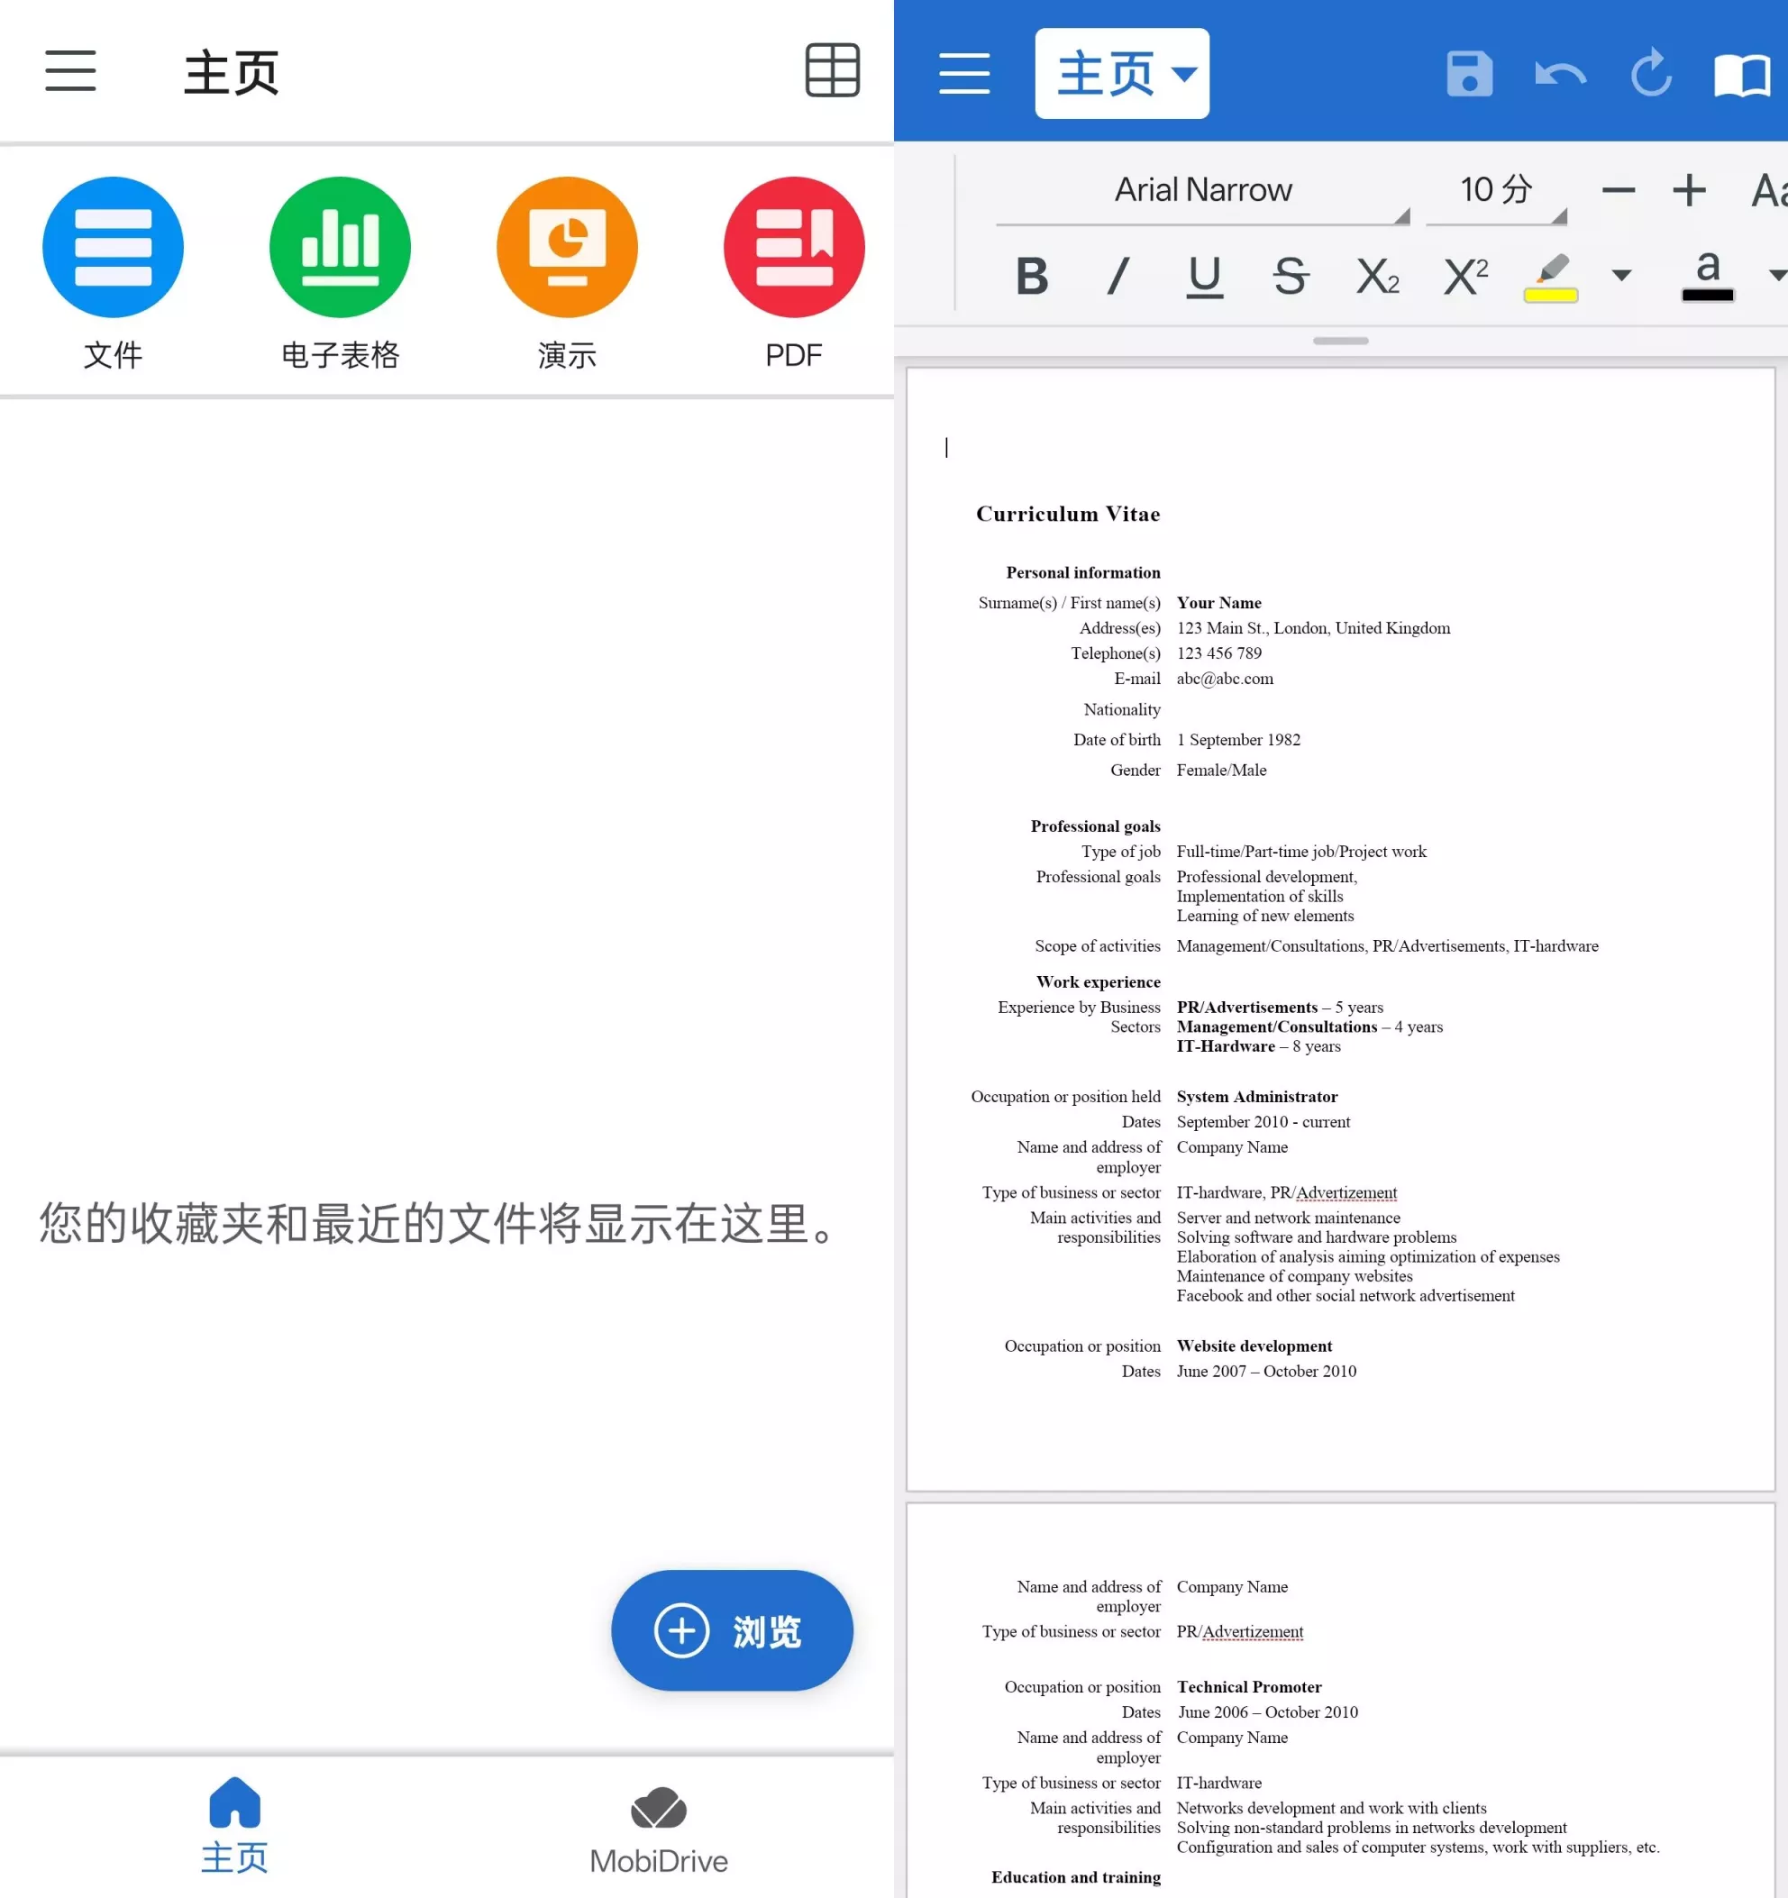The width and height of the screenshot is (1788, 1898).
Task: Open the 电子表格 spreadsheet creator
Action: point(340,246)
